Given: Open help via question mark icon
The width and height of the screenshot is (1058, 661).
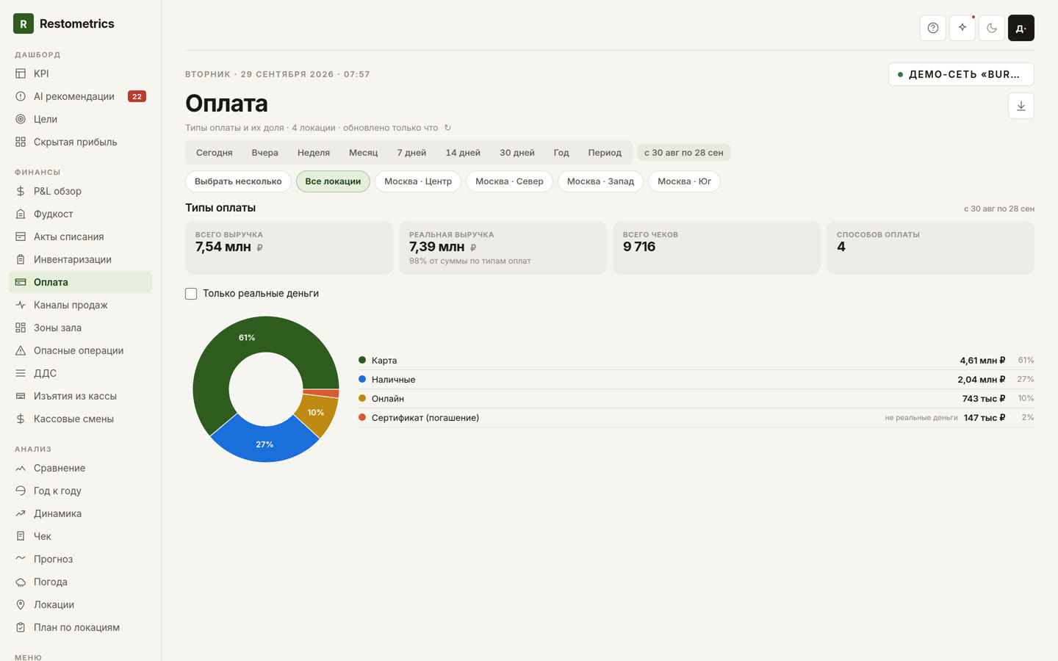Looking at the screenshot, I should [933, 28].
